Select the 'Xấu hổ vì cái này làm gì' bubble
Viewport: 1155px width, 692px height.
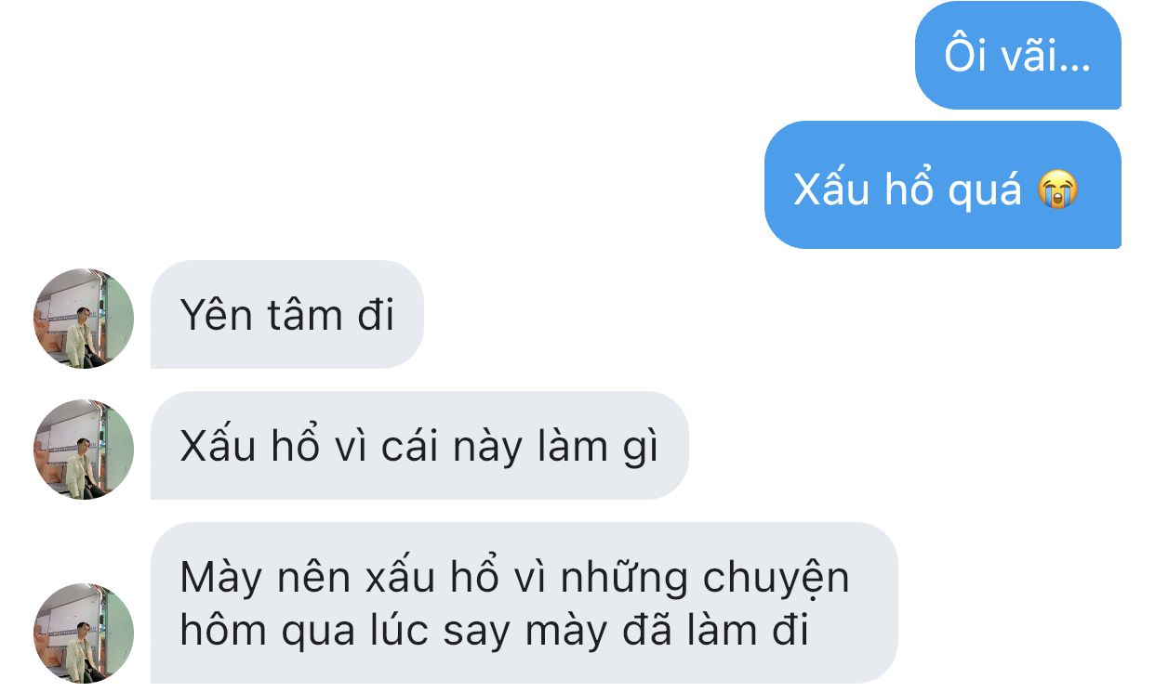click(419, 446)
